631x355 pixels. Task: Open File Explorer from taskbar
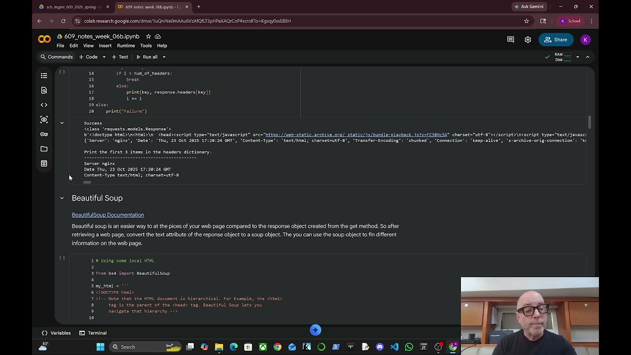point(219,347)
